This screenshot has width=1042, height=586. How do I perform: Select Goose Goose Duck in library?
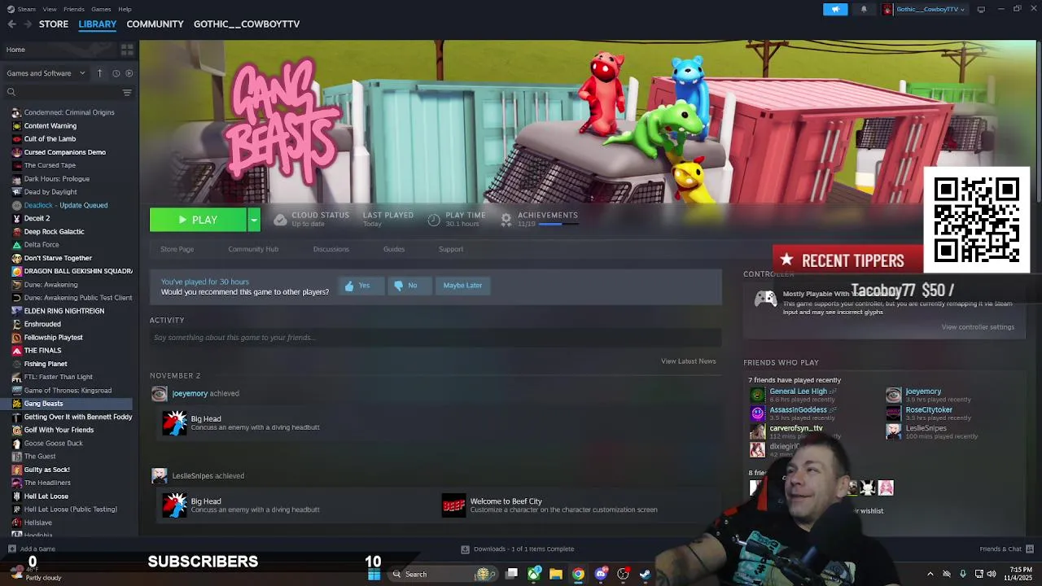[53, 444]
